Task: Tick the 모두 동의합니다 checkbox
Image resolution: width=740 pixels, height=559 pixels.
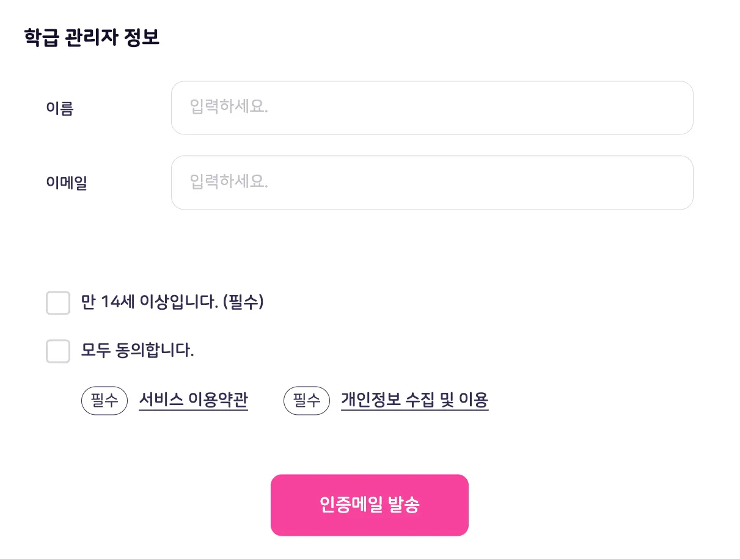Action: pos(58,351)
